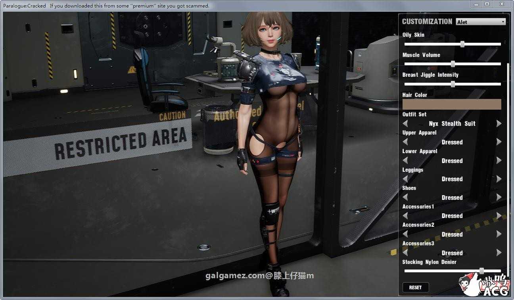This screenshot has width=514, height=300.
Task: Click the Muscle Volume slider handle
Action: click(x=453, y=64)
